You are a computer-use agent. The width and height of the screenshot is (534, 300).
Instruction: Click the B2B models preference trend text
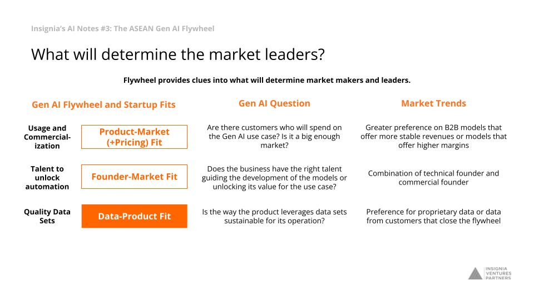[433, 137]
